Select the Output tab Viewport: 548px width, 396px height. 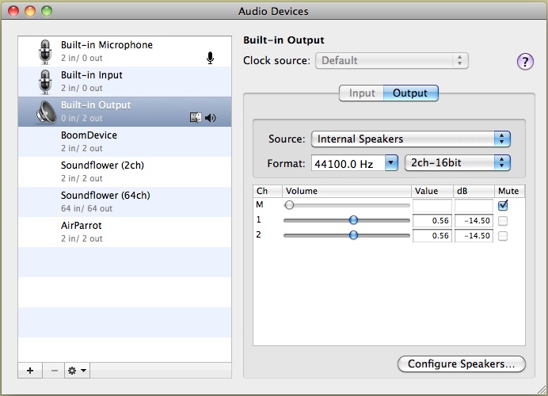[x=410, y=93]
